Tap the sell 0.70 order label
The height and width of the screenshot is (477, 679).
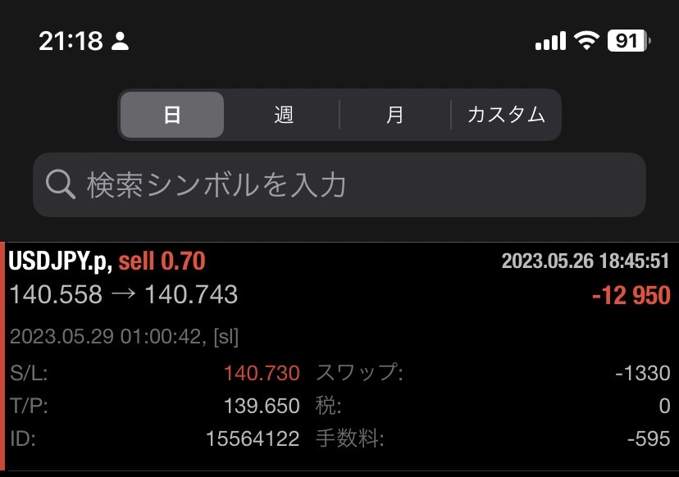pos(162,261)
